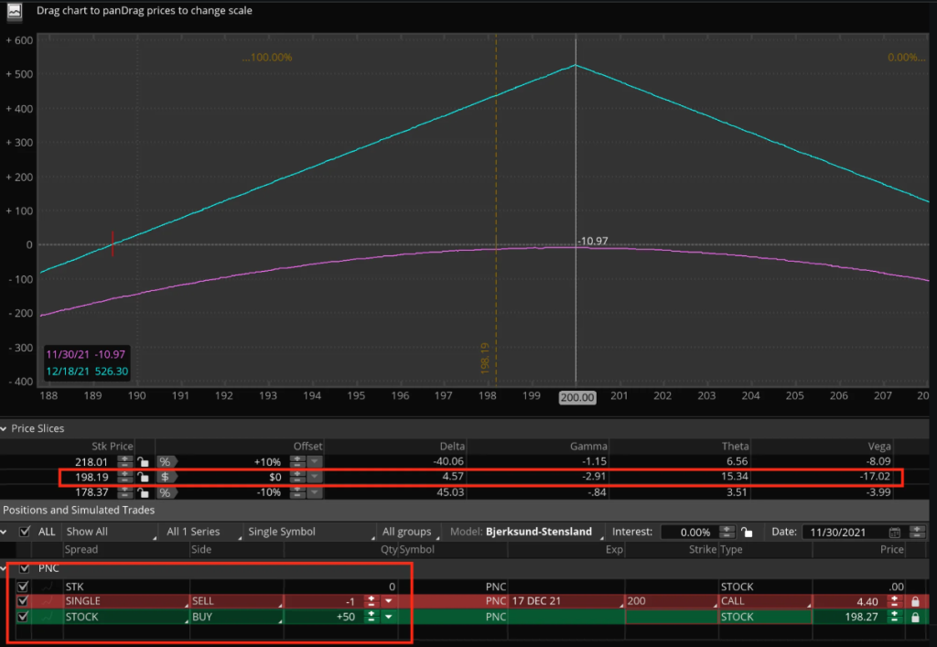The height and width of the screenshot is (647, 937).
Task: Click the $ offset unit icon in the 198.19 row
Action: click(x=167, y=477)
